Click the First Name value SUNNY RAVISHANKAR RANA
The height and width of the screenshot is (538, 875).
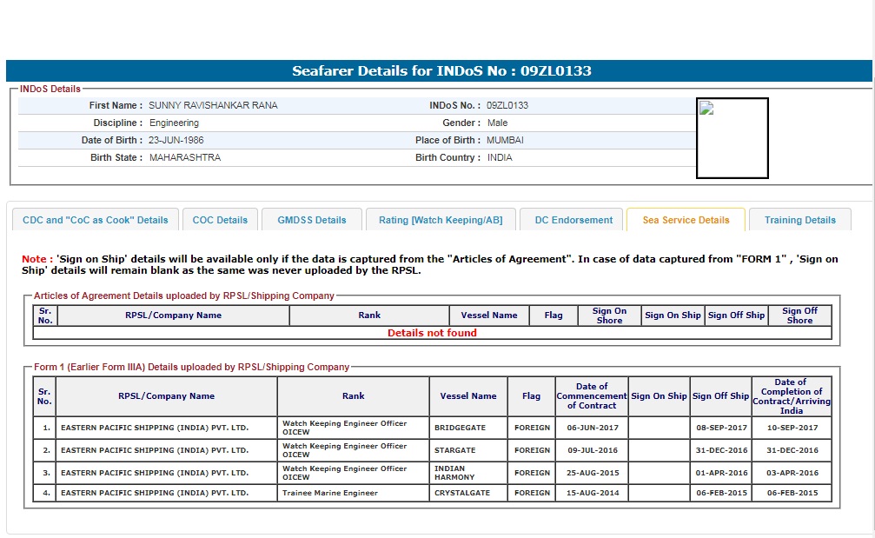click(214, 105)
